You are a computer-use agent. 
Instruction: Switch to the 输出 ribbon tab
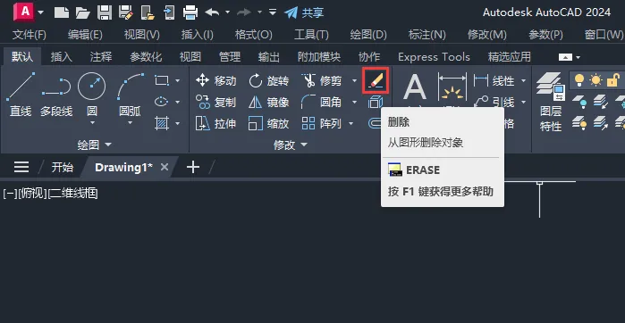coord(268,57)
